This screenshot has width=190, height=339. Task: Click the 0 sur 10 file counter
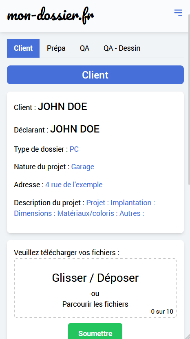click(162, 312)
